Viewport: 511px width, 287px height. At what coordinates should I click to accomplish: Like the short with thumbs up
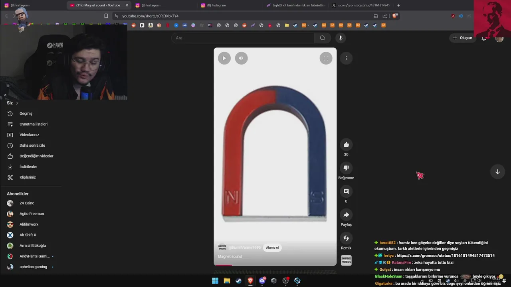pyautogui.click(x=346, y=145)
